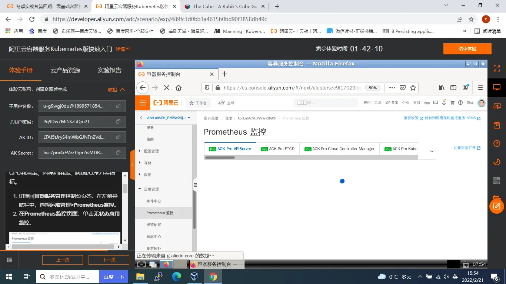Select ACK Pro Cloud Controller Manager tab
Image resolution: width=506 pixels, height=284 pixels.
point(339,149)
